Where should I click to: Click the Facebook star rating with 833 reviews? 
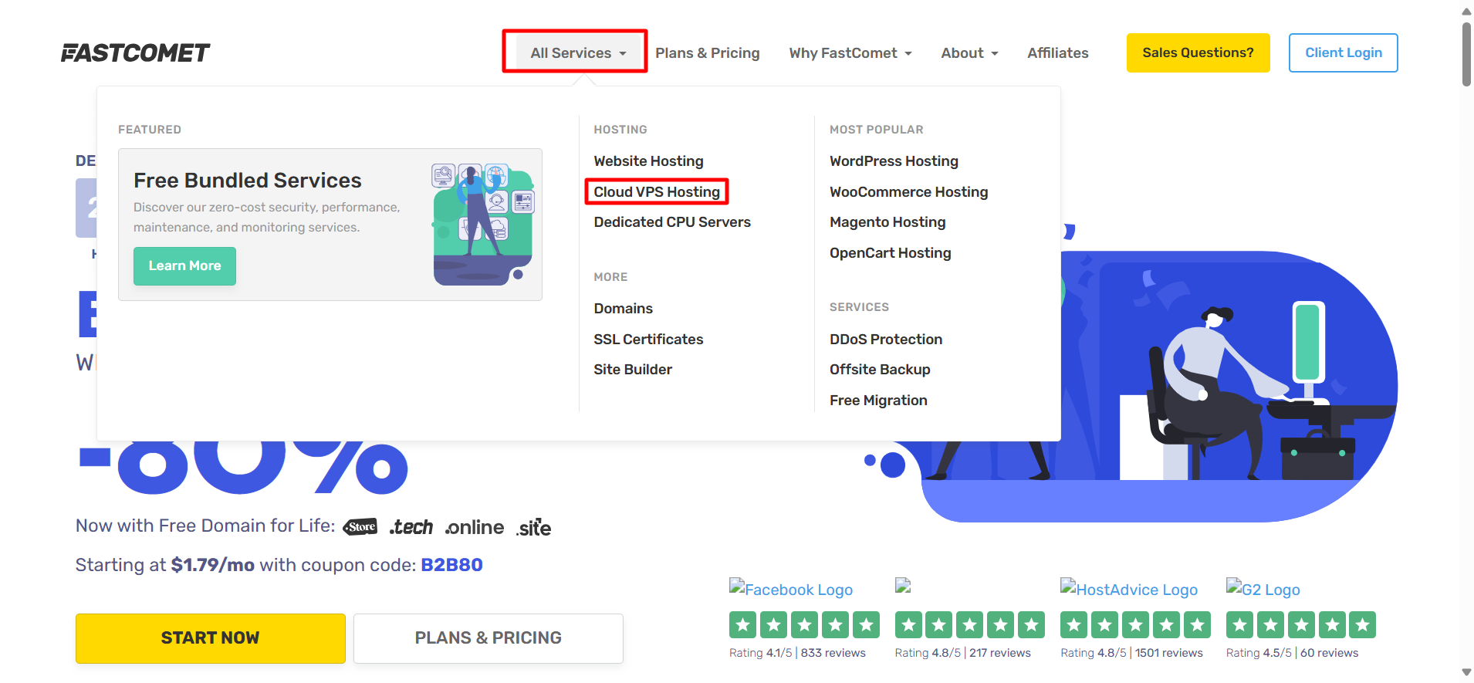point(804,624)
